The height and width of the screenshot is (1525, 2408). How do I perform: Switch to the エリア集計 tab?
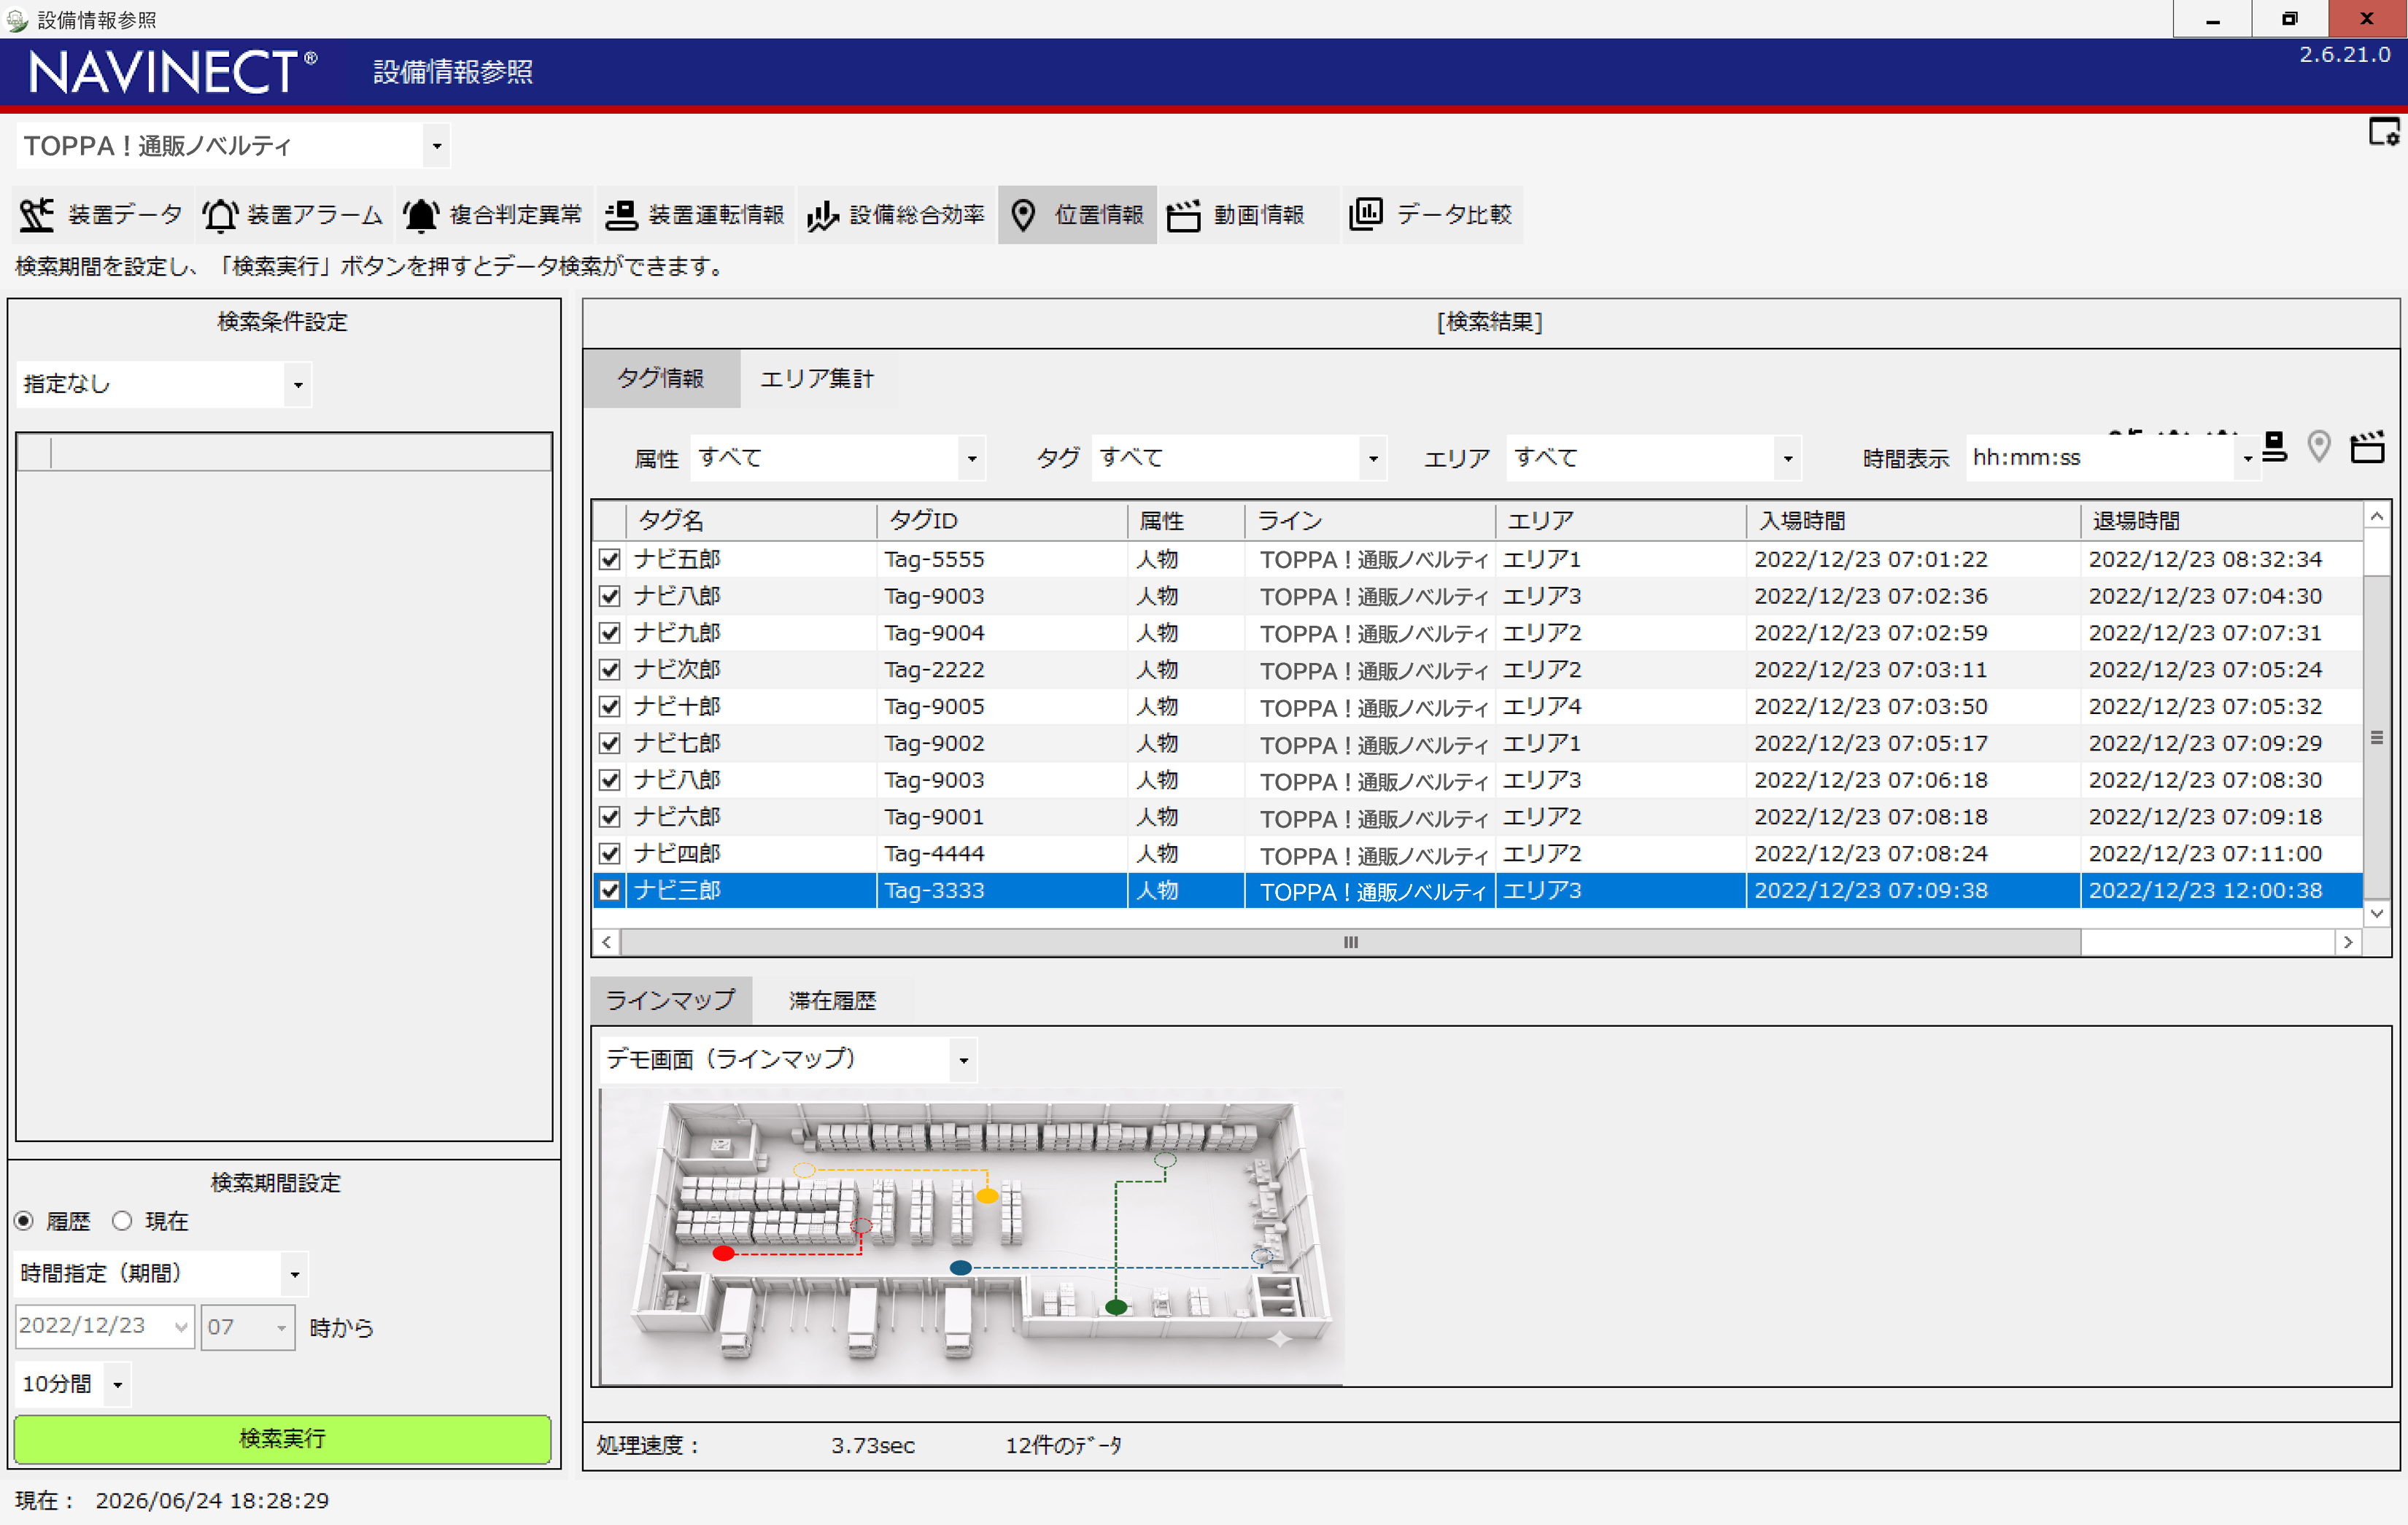click(x=816, y=378)
